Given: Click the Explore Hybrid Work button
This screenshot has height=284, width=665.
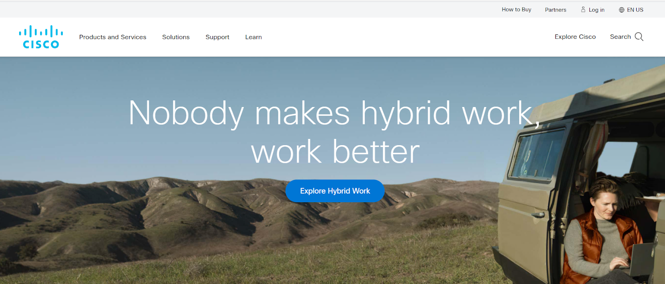Looking at the screenshot, I should pyautogui.click(x=335, y=191).
